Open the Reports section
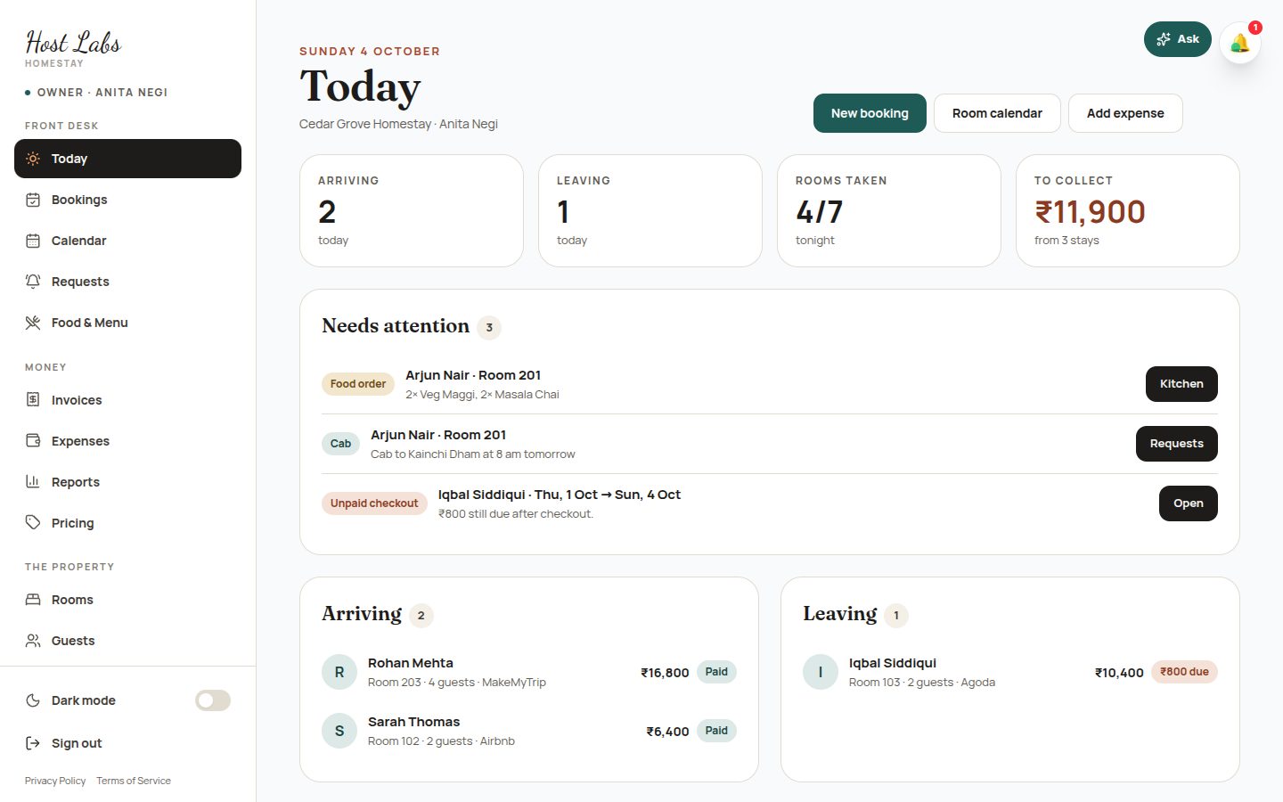The height and width of the screenshot is (802, 1283). (x=127, y=482)
